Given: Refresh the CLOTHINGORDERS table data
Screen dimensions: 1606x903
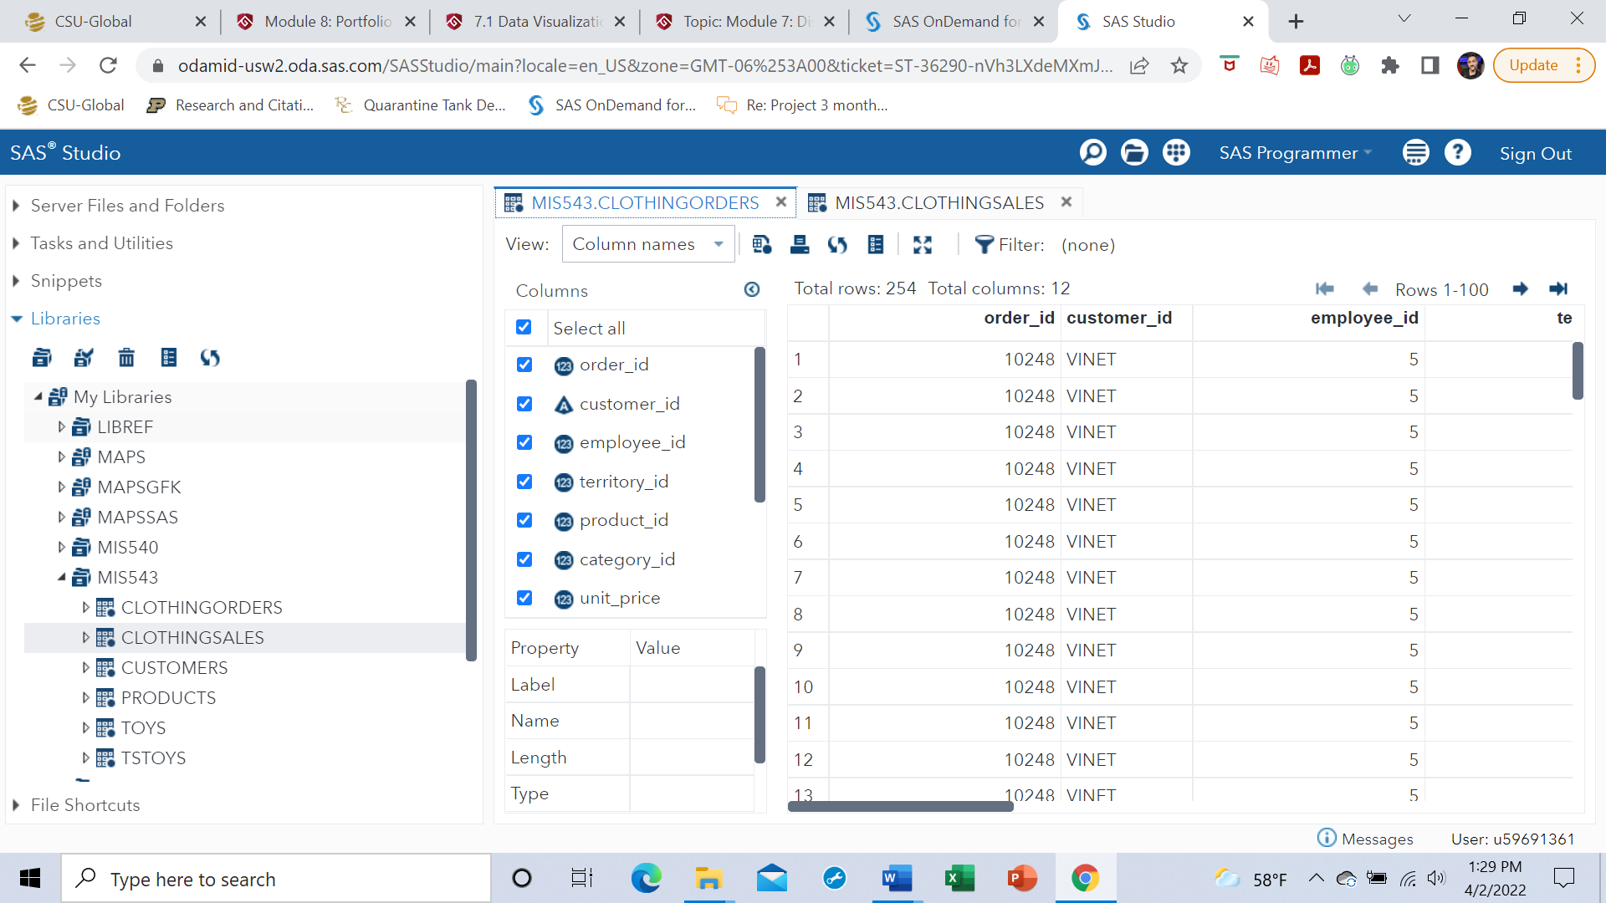Looking at the screenshot, I should [837, 244].
